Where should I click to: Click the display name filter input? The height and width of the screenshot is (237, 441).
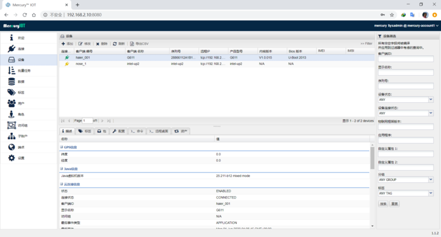tap(406, 72)
